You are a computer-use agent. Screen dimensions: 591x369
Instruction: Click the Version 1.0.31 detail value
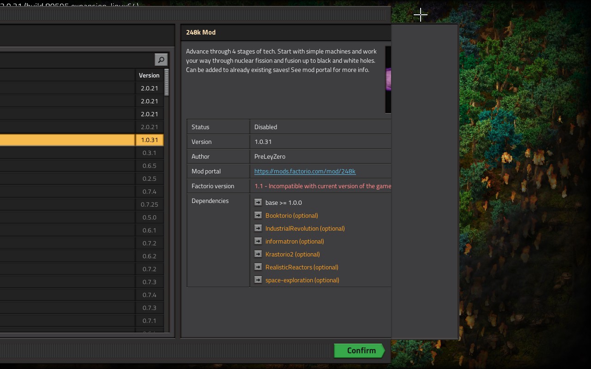tap(263, 142)
